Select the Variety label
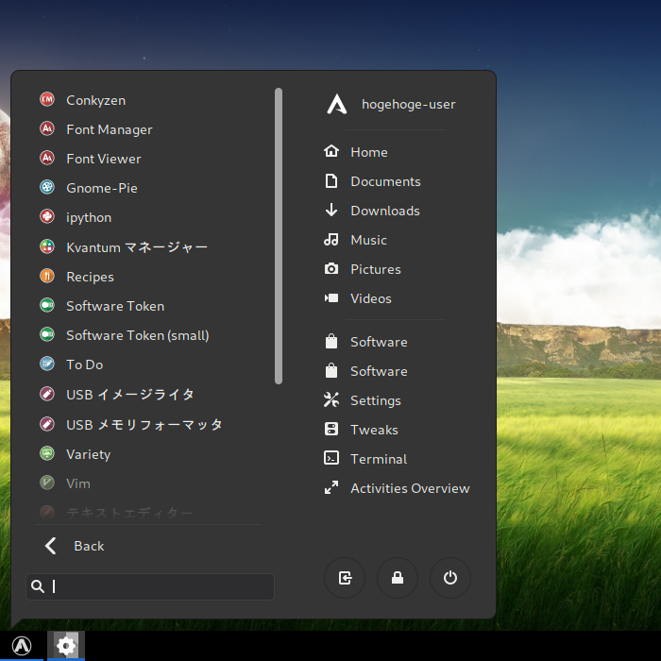The image size is (661, 661). tap(88, 454)
